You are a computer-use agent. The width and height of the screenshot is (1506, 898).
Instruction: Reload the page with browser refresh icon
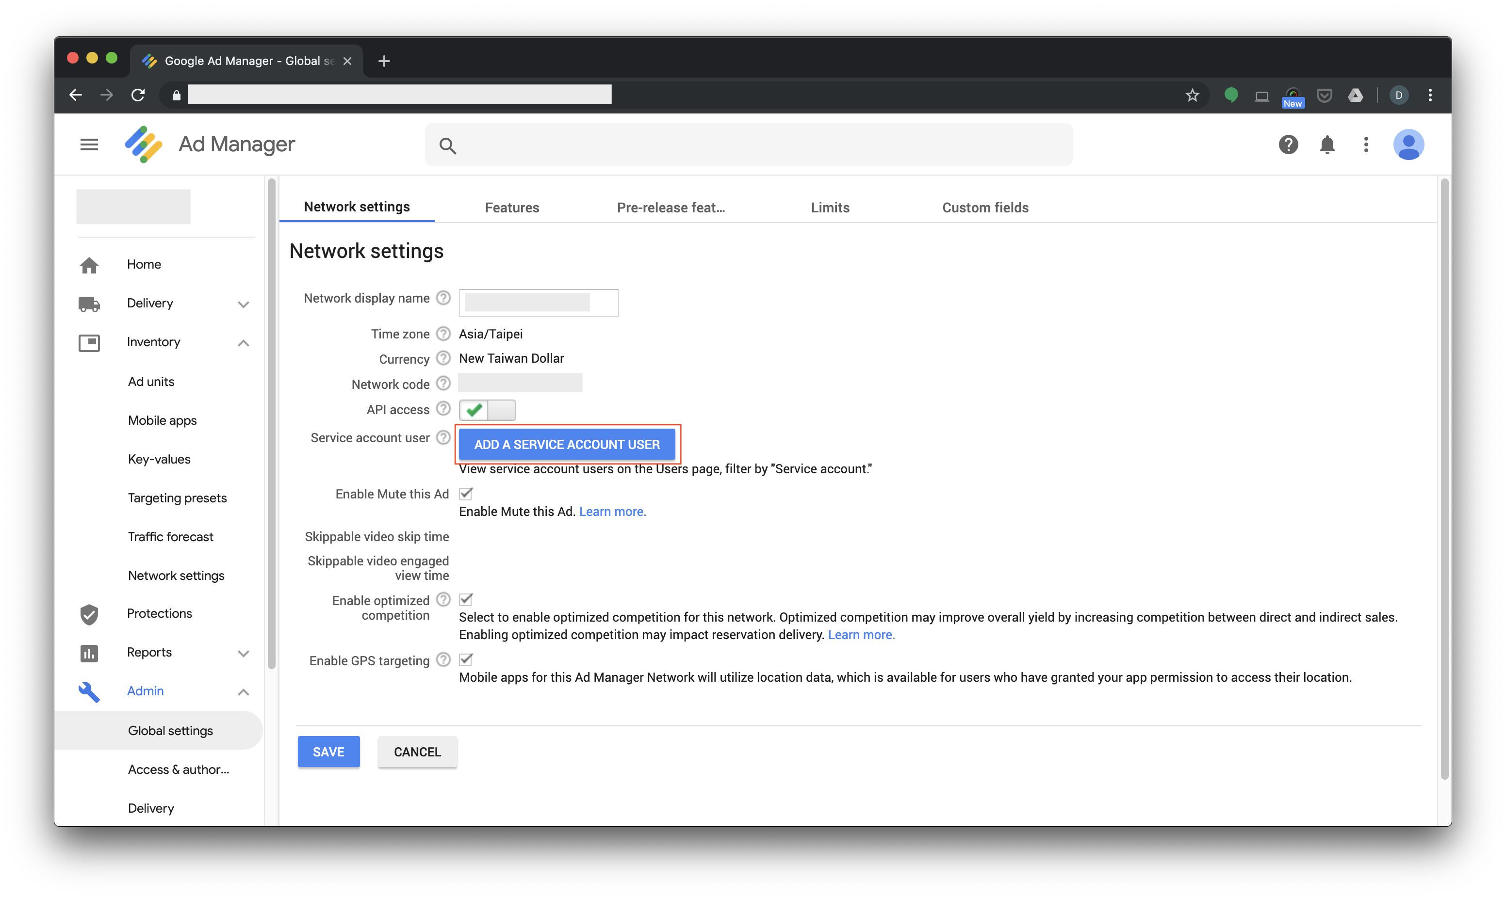coord(138,95)
